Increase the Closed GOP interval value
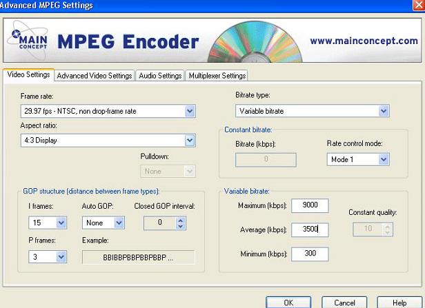425x308 pixels. [181, 220]
